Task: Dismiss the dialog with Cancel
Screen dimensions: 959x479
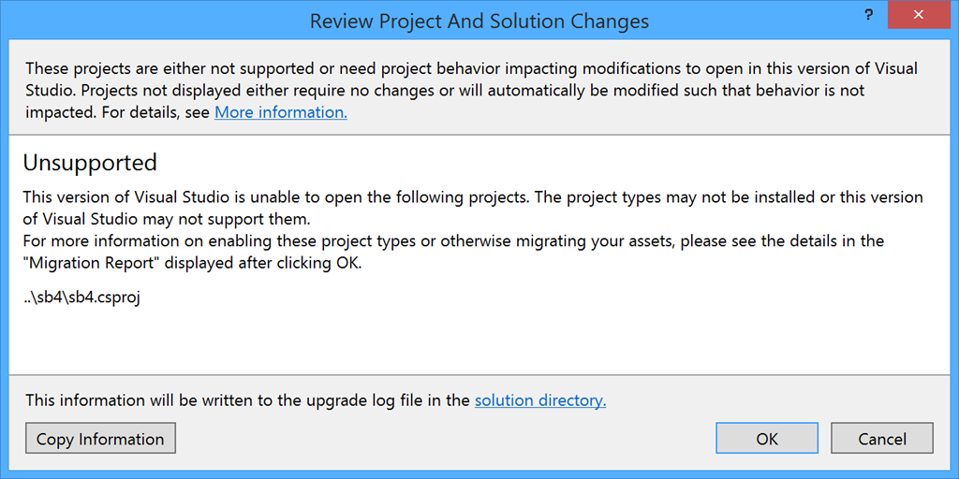Action: 882,439
